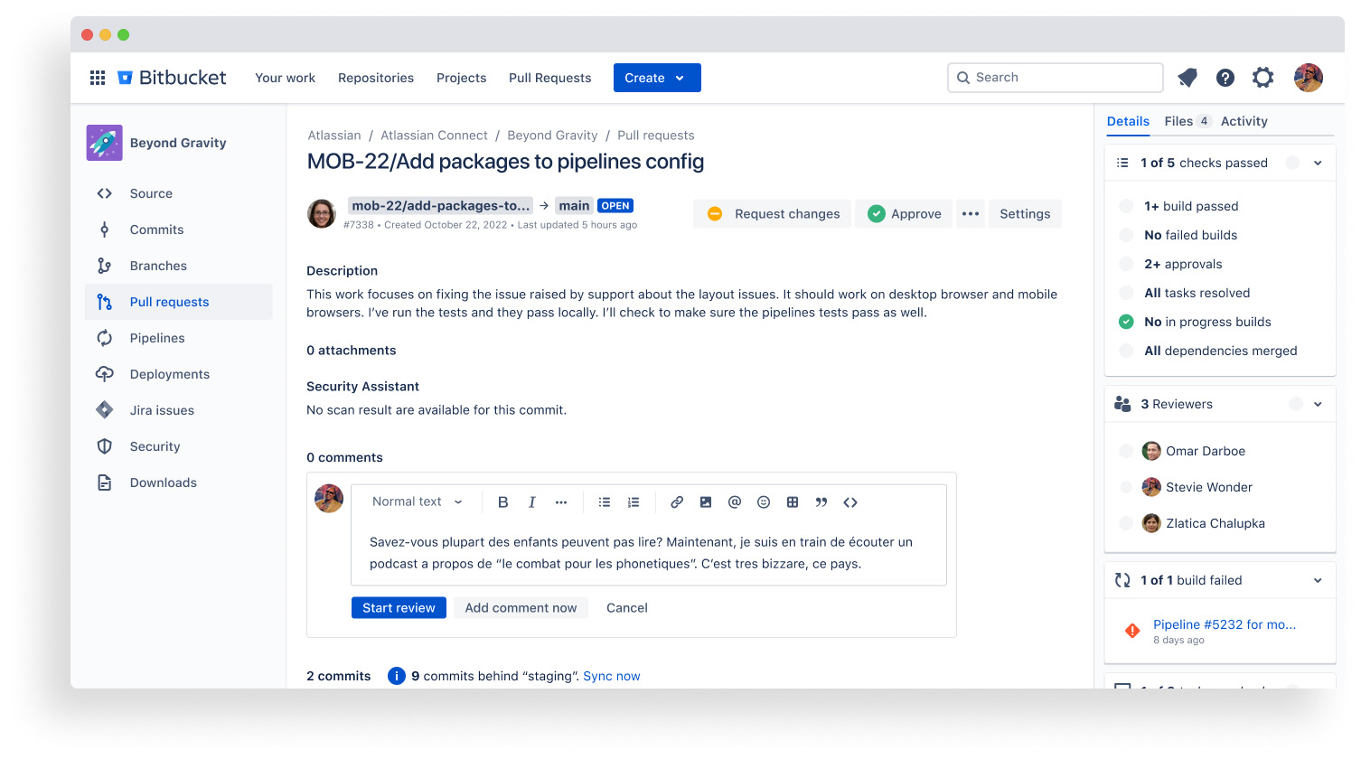Open the Repositories menu
The image size is (1361, 759).
click(x=376, y=78)
